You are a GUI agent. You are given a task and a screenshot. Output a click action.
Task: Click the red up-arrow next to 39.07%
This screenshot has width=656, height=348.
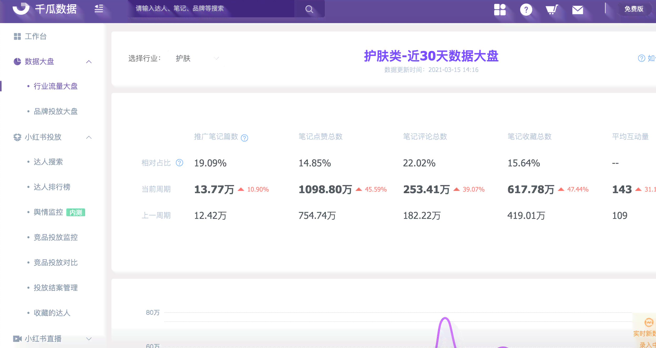coord(457,189)
